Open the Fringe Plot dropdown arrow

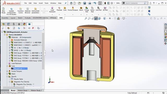(87, 15)
